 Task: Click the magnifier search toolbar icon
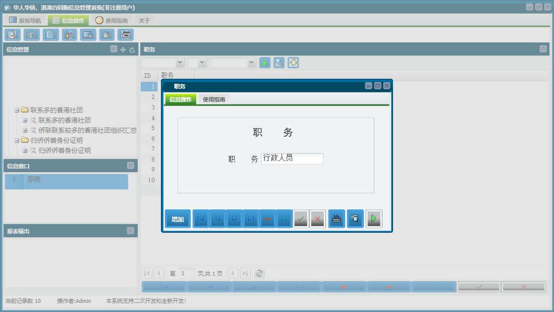13,35
